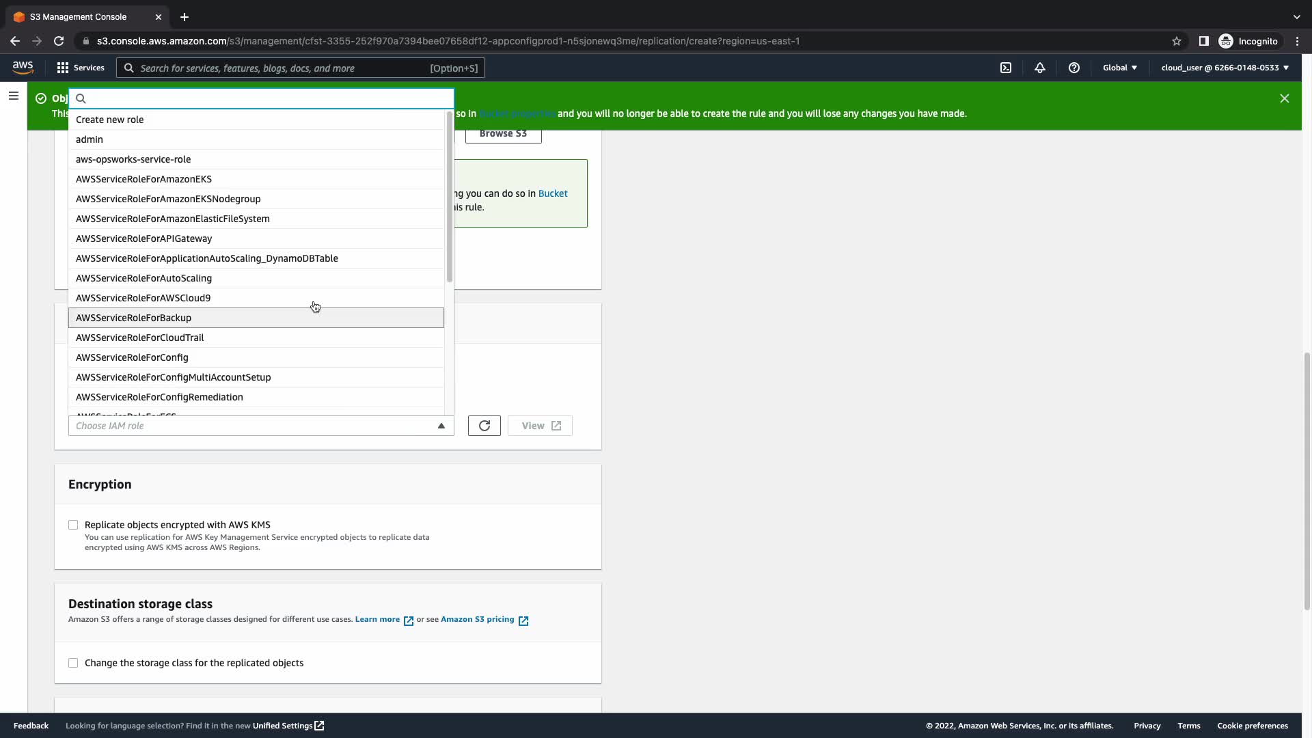Viewport: 1312px width, 738px height.
Task: Check Change the storage class option
Action: click(x=73, y=663)
